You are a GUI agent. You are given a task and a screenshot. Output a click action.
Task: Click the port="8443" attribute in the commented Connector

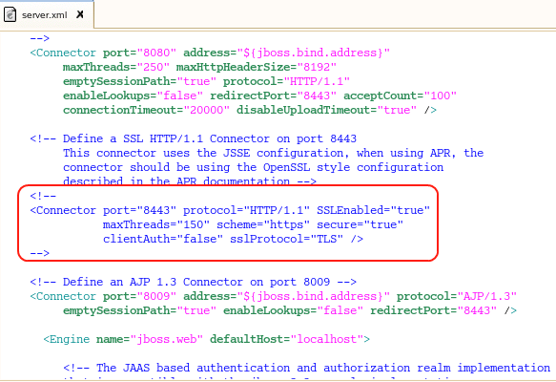(139, 210)
